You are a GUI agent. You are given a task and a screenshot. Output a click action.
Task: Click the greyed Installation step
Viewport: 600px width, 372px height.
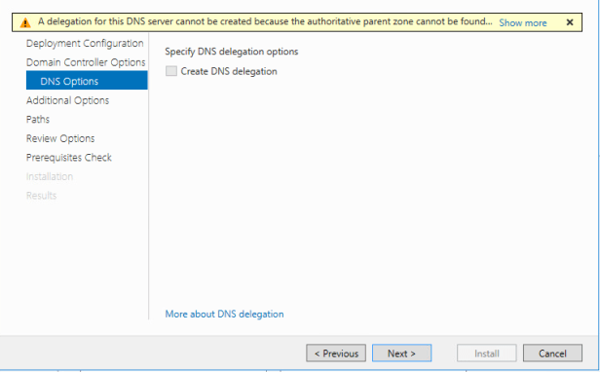50,176
